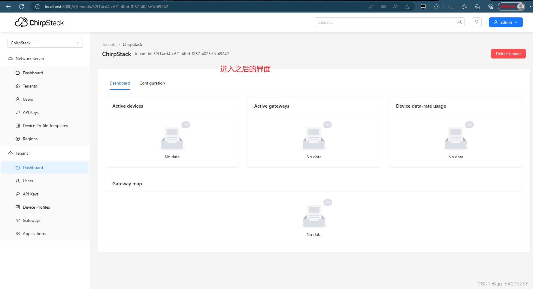This screenshot has height=289, width=533.
Task: Open browser extensions puzzle icon
Action: coord(436,7)
